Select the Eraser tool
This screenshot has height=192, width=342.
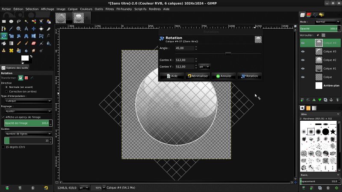[x=34, y=44]
